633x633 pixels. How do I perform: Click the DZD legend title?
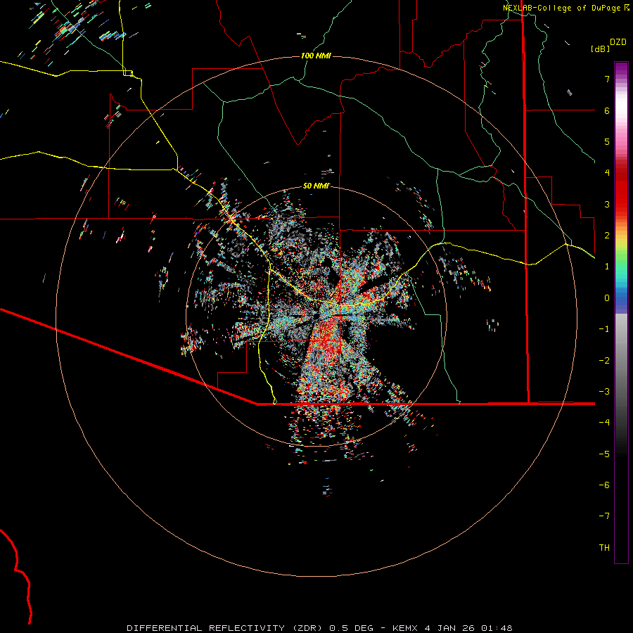pyautogui.click(x=618, y=42)
